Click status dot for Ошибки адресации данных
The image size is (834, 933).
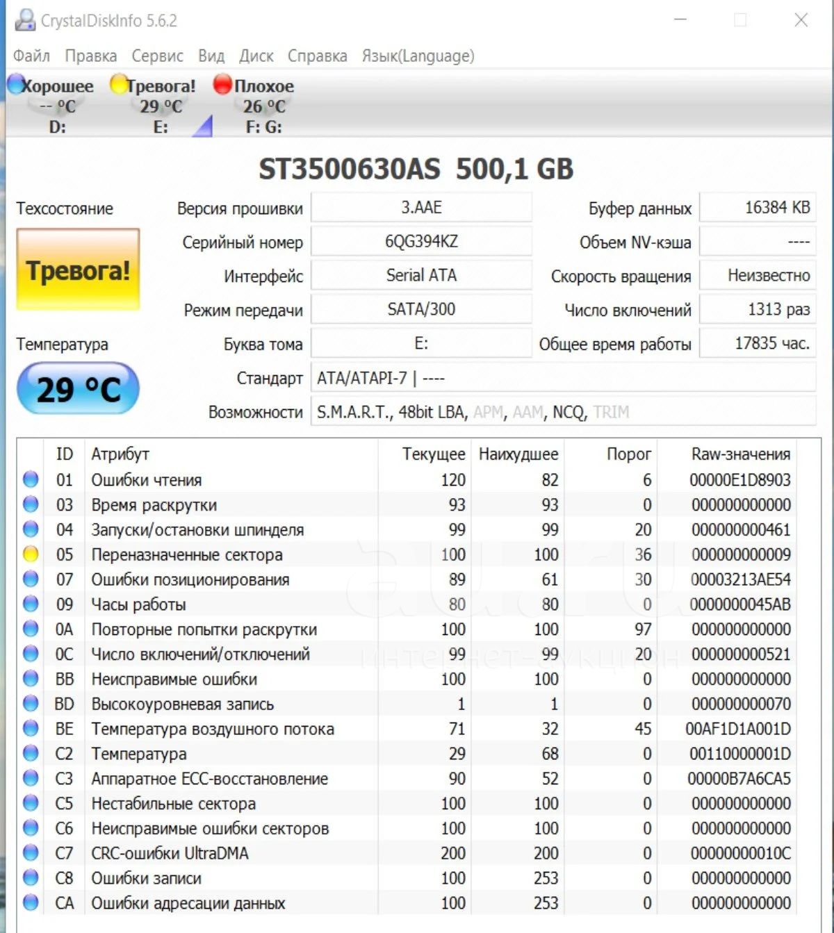[31, 902]
